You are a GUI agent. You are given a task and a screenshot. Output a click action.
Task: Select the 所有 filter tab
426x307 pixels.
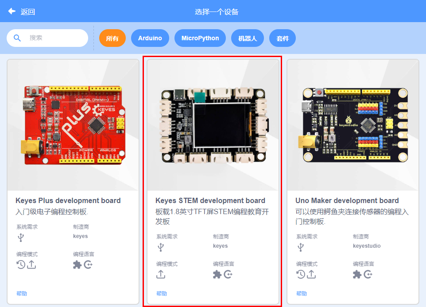tap(112, 38)
